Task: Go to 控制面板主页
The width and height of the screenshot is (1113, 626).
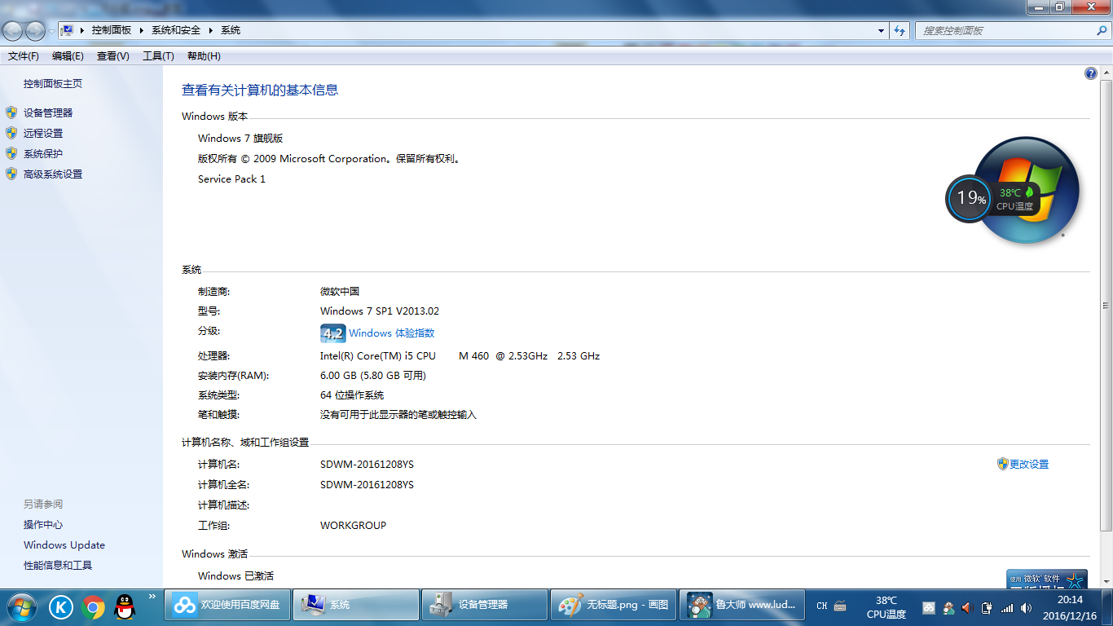Action: click(x=53, y=84)
